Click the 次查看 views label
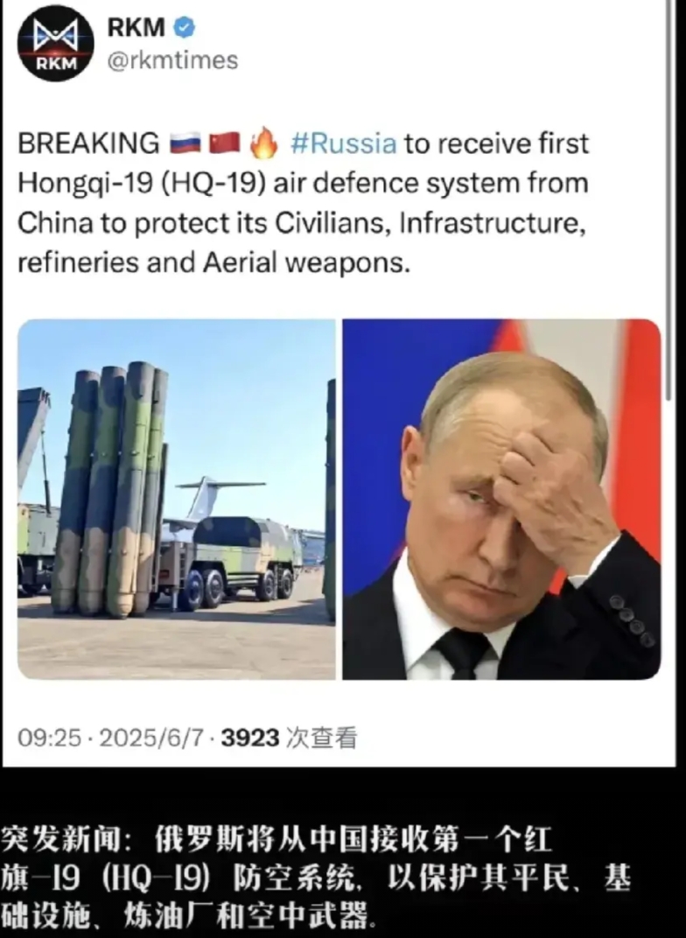This screenshot has height=938, width=686. point(322,738)
